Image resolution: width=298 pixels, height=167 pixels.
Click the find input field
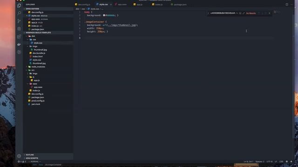[223, 13]
